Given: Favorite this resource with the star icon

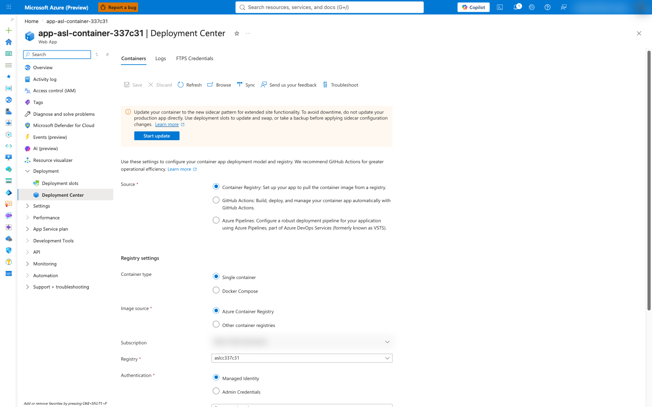Looking at the screenshot, I should [x=237, y=33].
